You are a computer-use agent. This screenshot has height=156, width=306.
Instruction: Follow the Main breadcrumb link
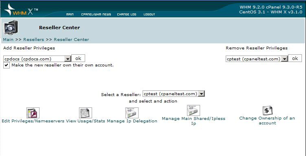tap(8, 40)
